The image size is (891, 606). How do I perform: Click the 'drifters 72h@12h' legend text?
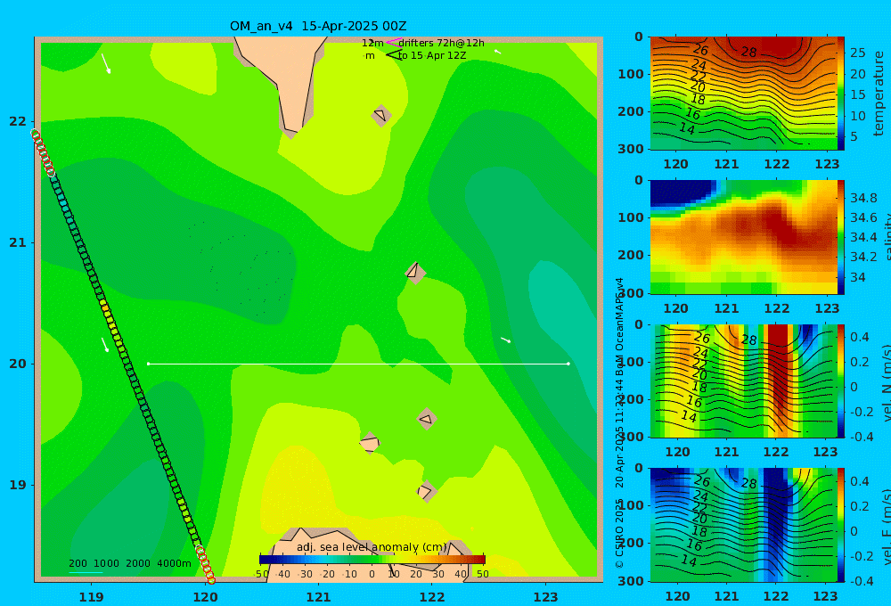(442, 43)
